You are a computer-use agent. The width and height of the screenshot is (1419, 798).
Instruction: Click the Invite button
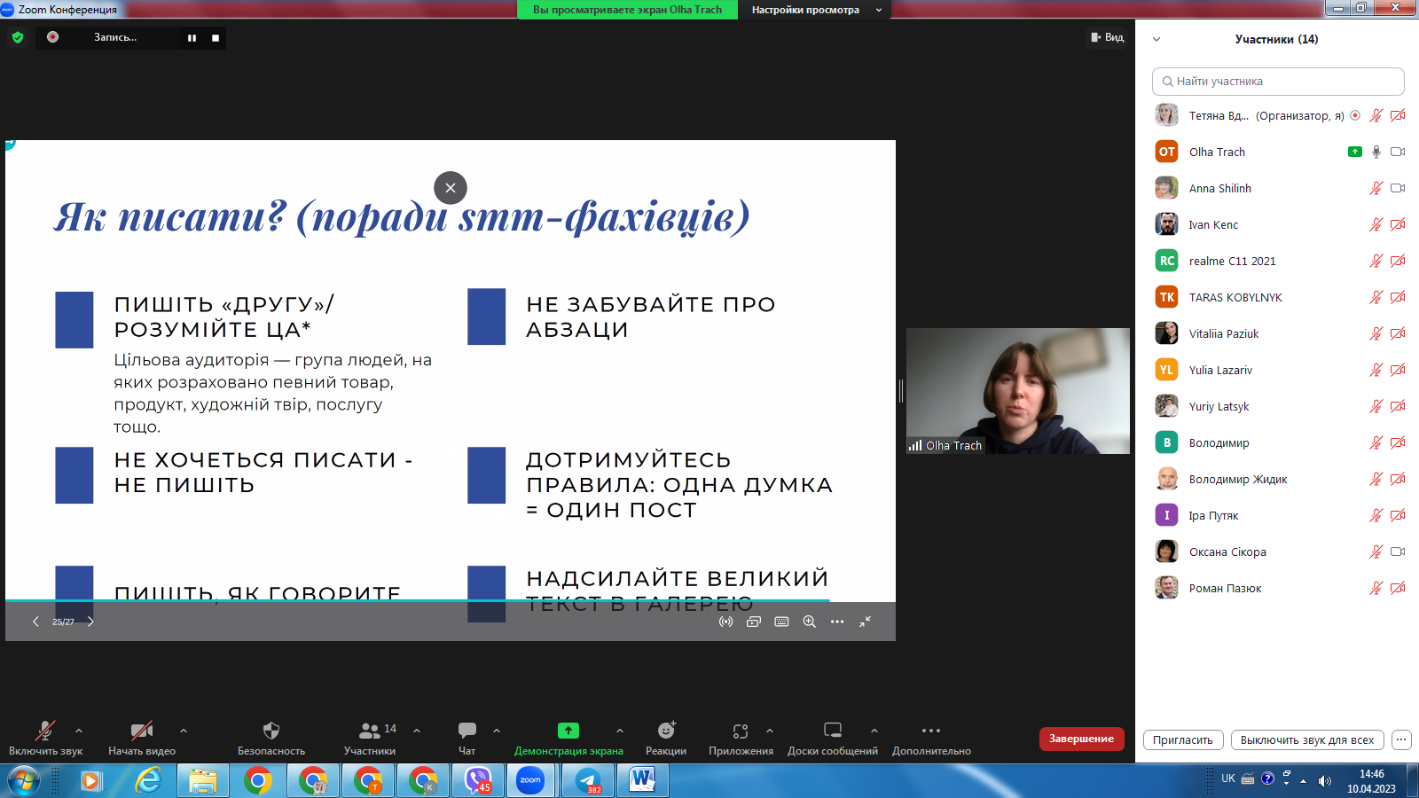(x=1183, y=739)
